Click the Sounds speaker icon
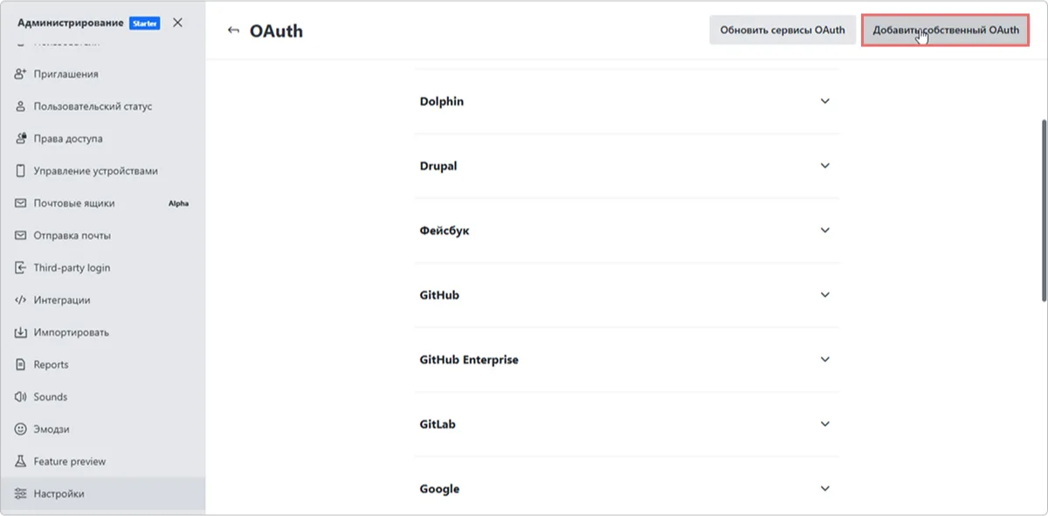Screen dimensions: 1048x516 (20, 397)
